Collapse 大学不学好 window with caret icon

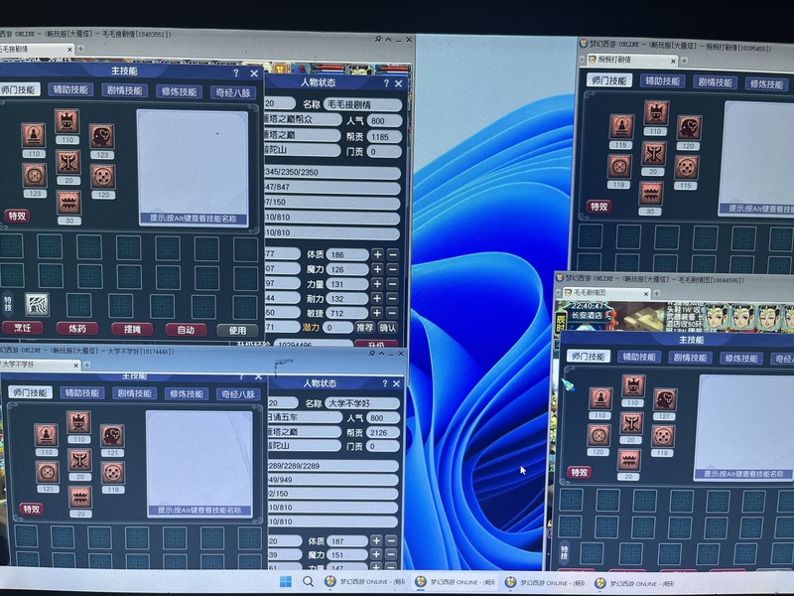pos(382,354)
